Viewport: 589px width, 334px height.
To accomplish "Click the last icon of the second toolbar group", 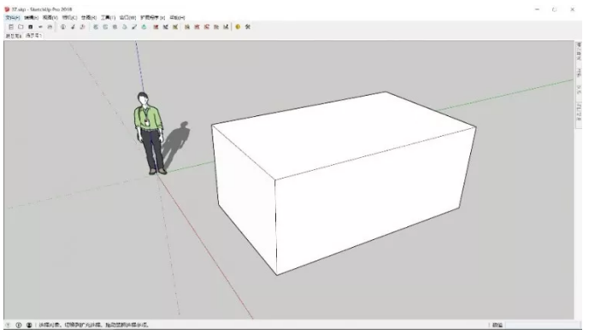I will coord(83,27).
